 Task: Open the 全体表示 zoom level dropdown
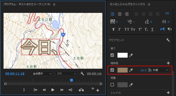pyautogui.click(x=42, y=74)
